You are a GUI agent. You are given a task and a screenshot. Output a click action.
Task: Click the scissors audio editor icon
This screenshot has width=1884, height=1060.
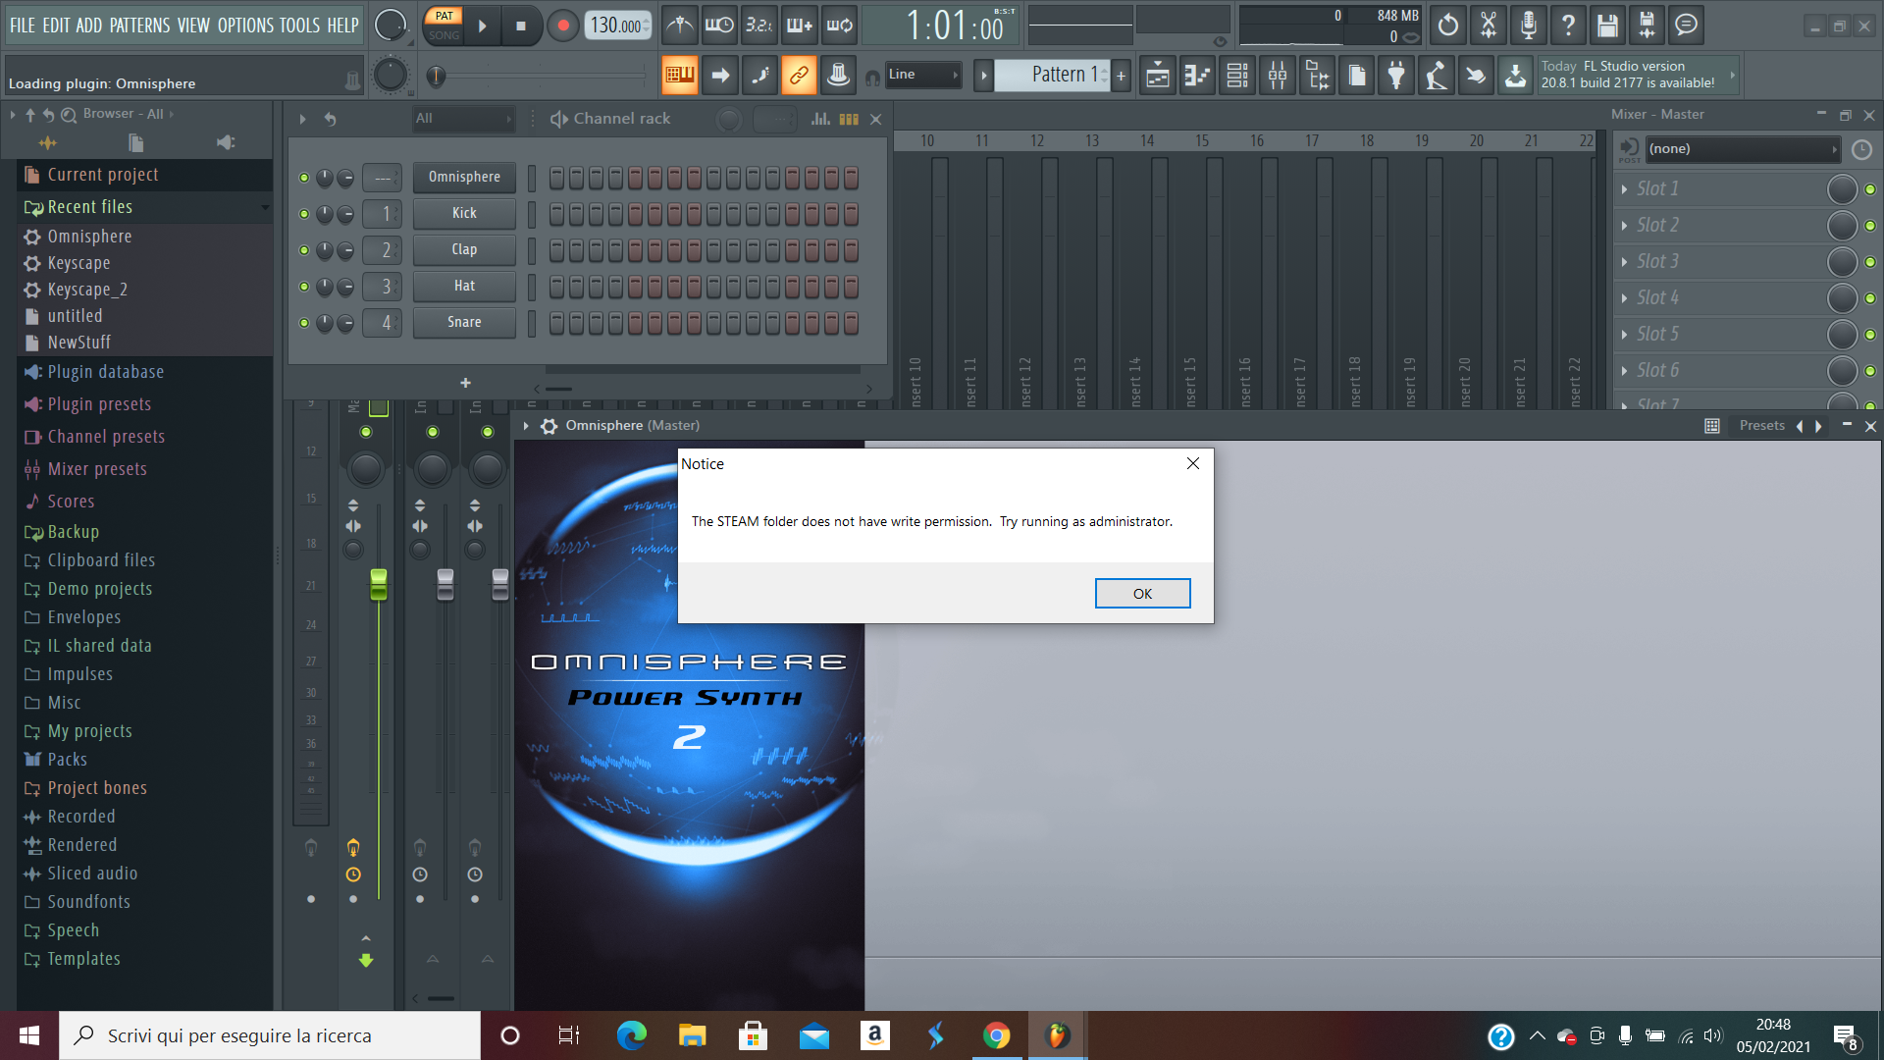(1489, 26)
